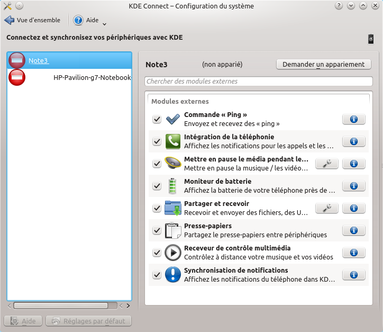This screenshot has width=383, height=332.
Task: Expand the toolbar overflow arrow beside Aide
Action: tap(104, 23)
